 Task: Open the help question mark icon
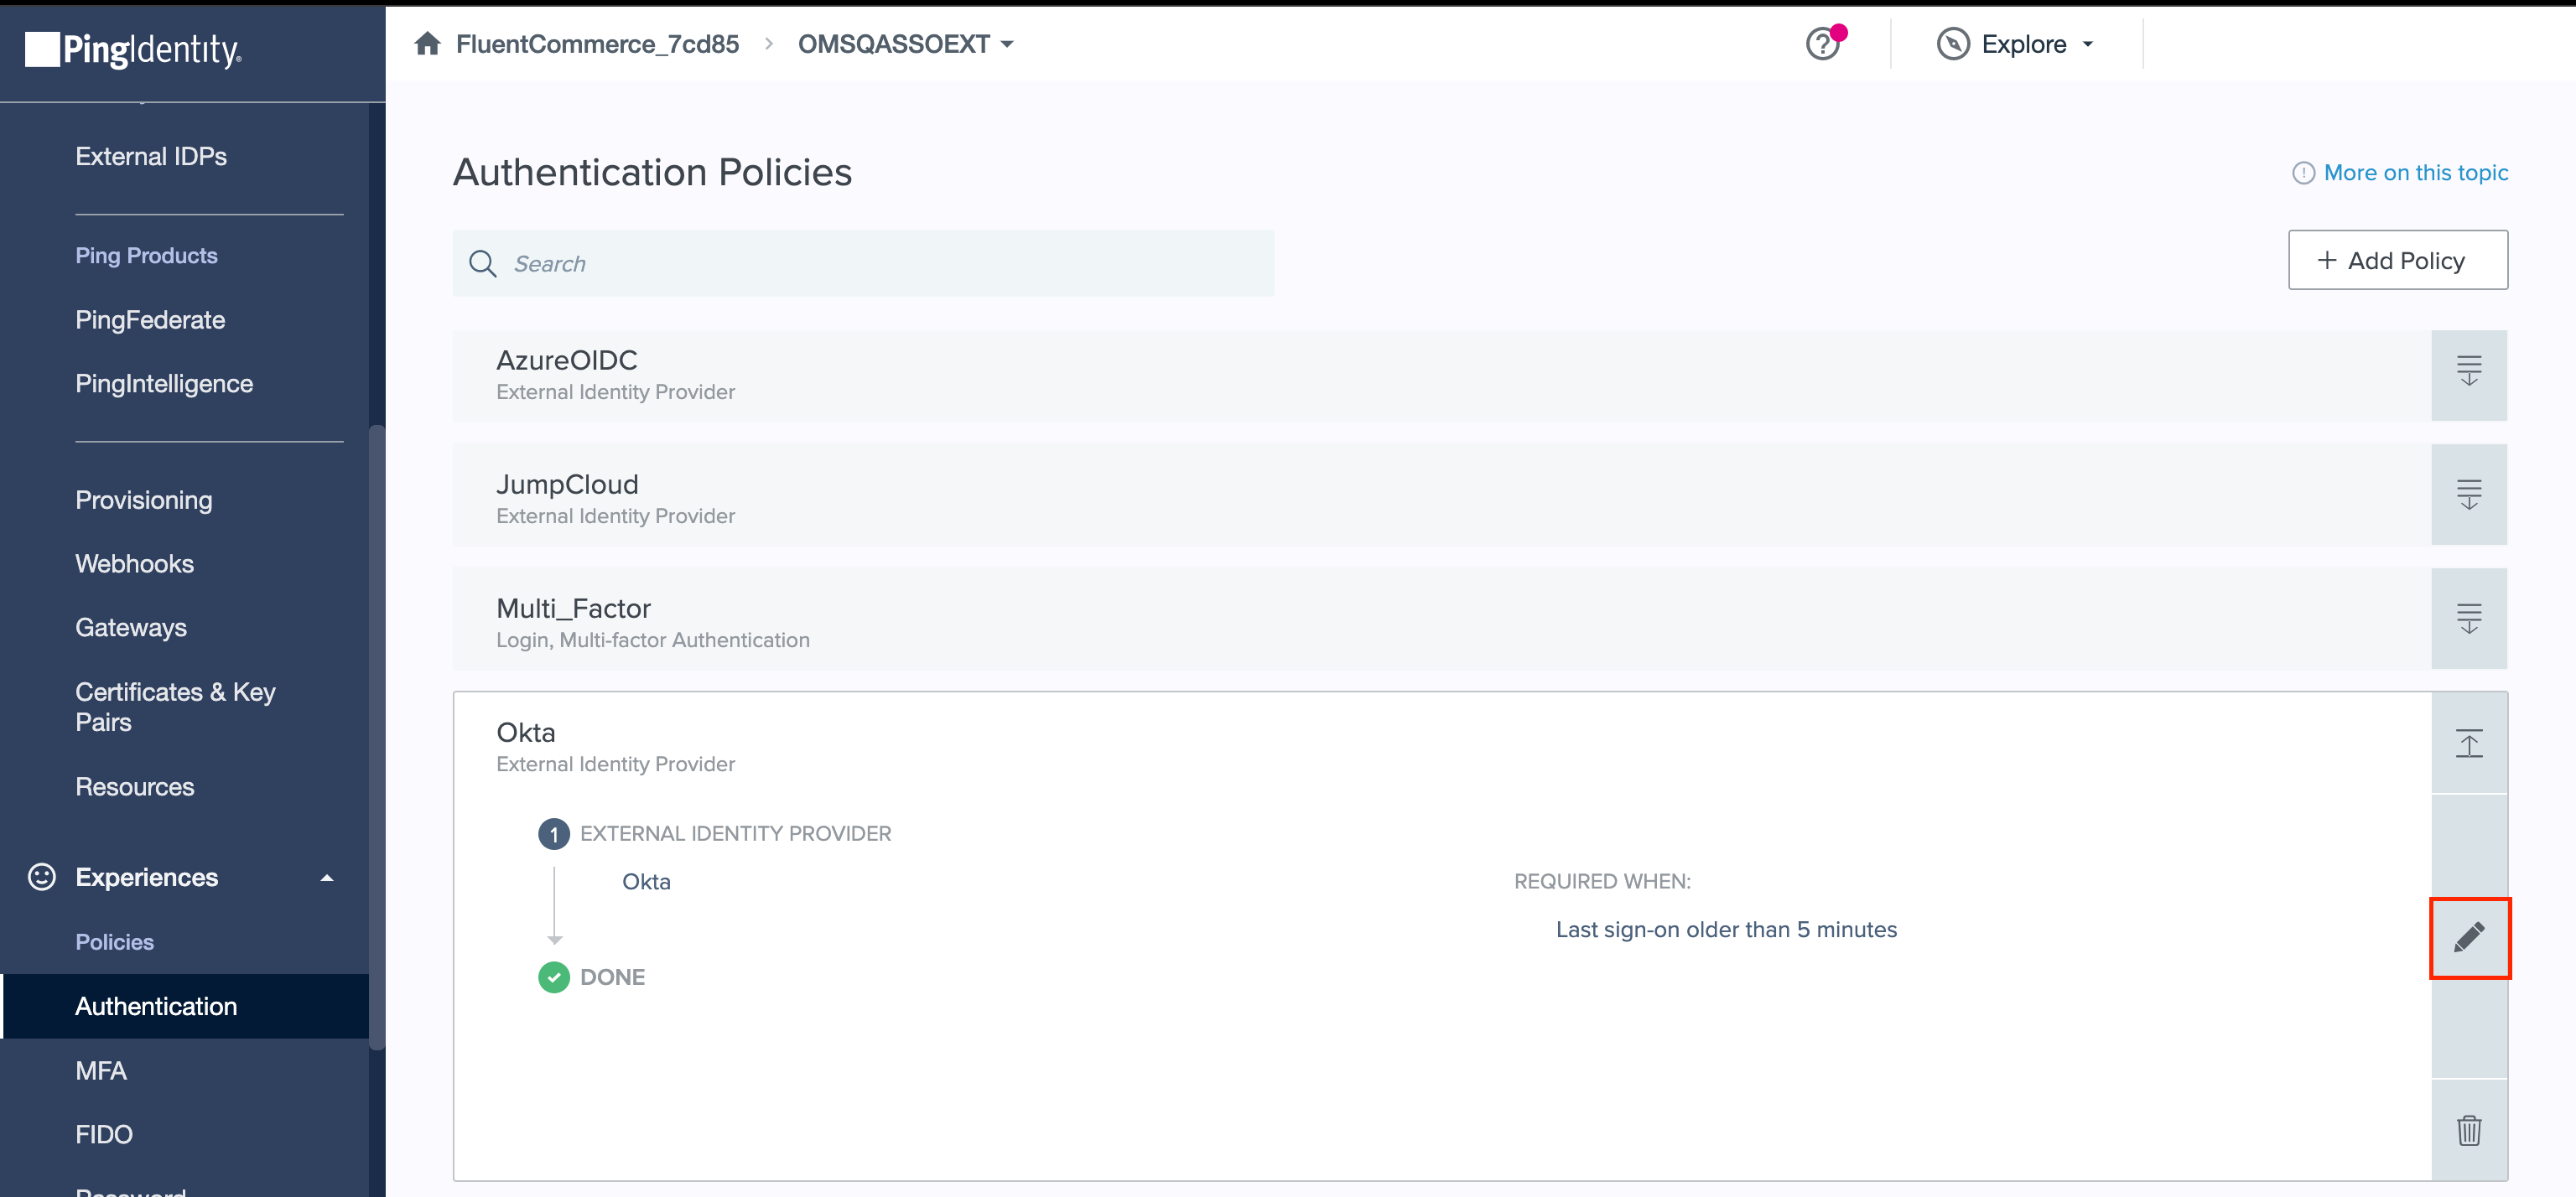click(x=1822, y=44)
